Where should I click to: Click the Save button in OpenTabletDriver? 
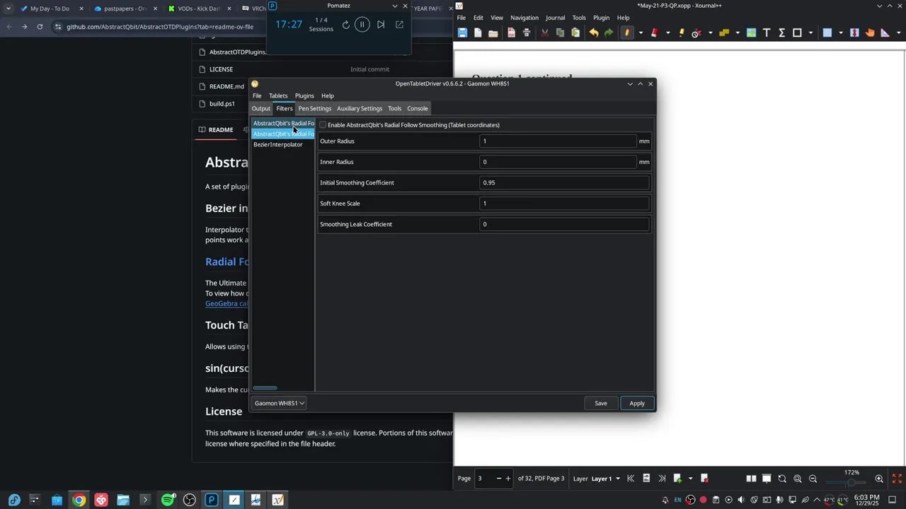click(x=601, y=403)
